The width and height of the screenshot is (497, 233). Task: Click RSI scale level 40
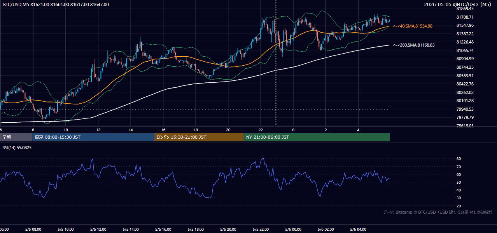click(458, 190)
